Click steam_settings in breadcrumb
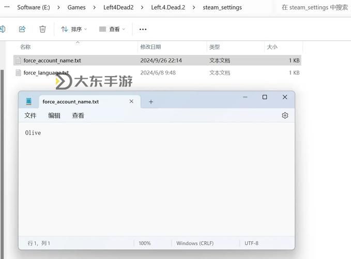The image size is (351, 259). [x=222, y=7]
